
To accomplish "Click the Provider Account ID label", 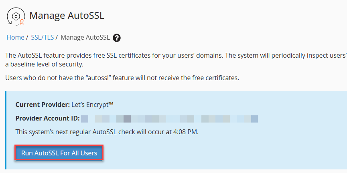I will pyautogui.click(x=48, y=119).
